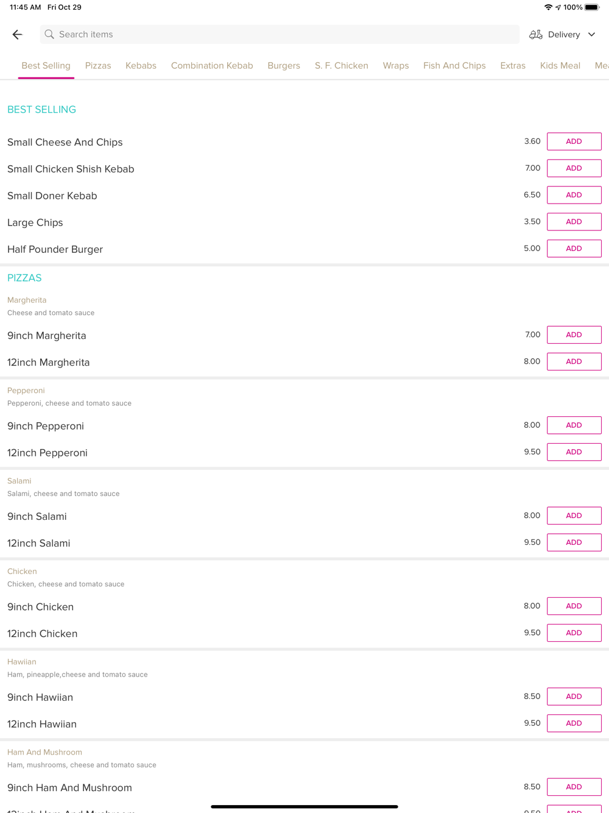Select the Combination Kebab tab

pyautogui.click(x=212, y=66)
